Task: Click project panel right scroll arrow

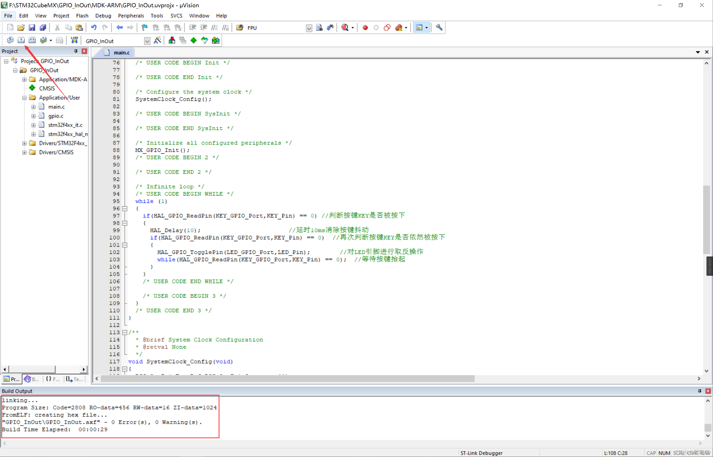Action: coord(84,370)
